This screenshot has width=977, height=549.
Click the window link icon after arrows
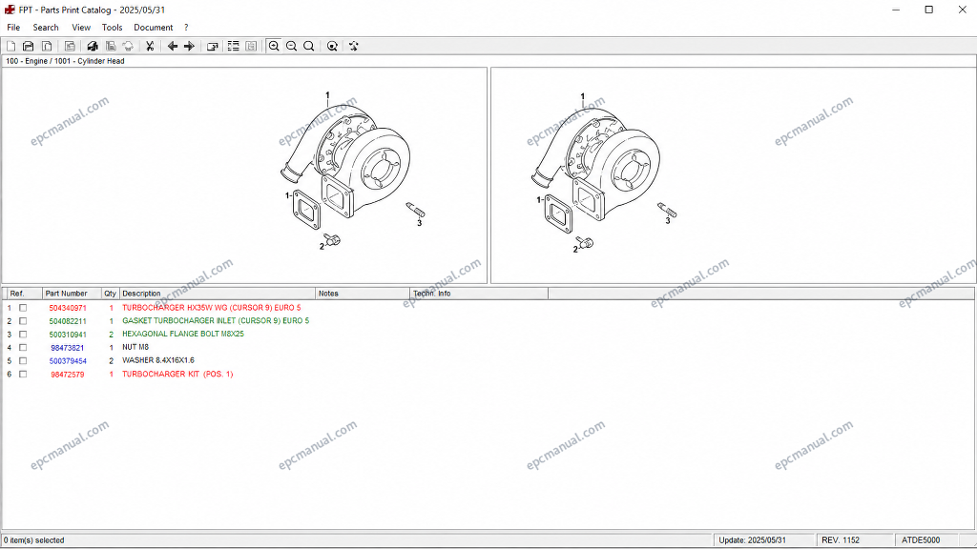pyautogui.click(x=213, y=46)
